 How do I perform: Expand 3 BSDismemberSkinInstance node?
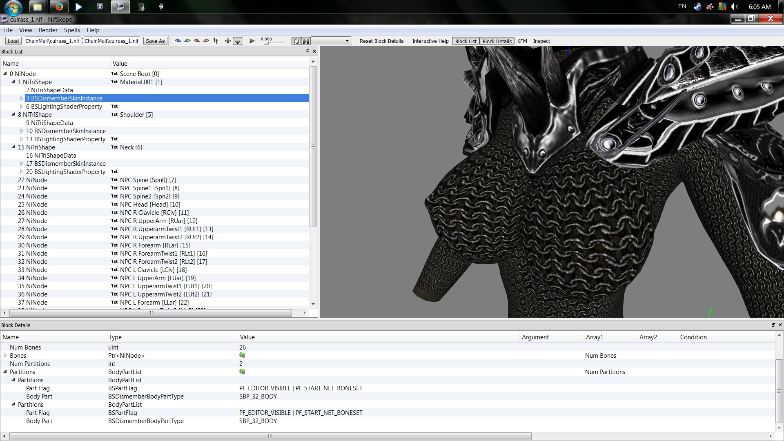pos(22,98)
